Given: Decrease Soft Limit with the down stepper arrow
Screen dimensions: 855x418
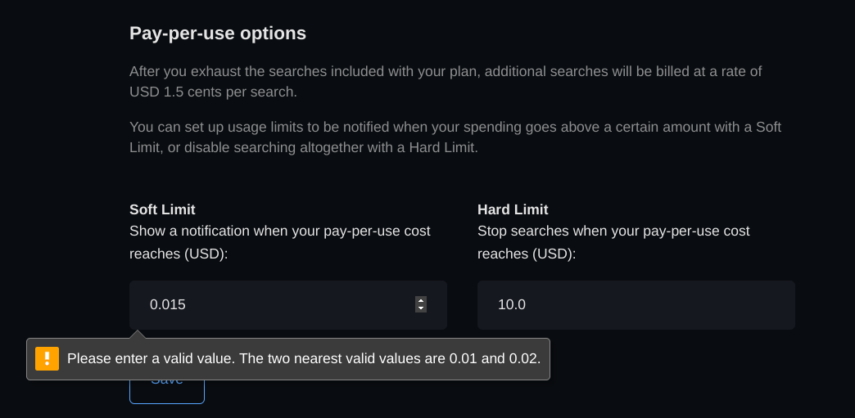Looking at the screenshot, I should (x=421, y=308).
